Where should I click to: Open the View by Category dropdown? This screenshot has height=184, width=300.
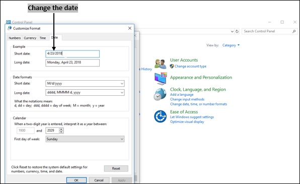click(231, 45)
